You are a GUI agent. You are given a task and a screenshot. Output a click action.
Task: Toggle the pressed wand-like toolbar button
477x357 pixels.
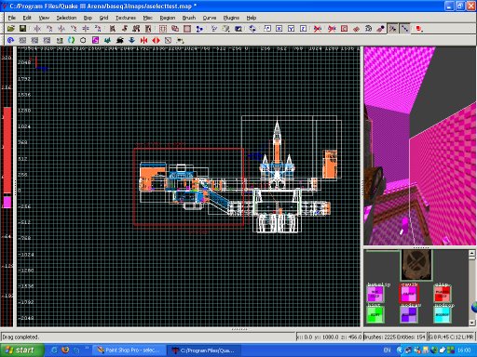click(x=393, y=29)
